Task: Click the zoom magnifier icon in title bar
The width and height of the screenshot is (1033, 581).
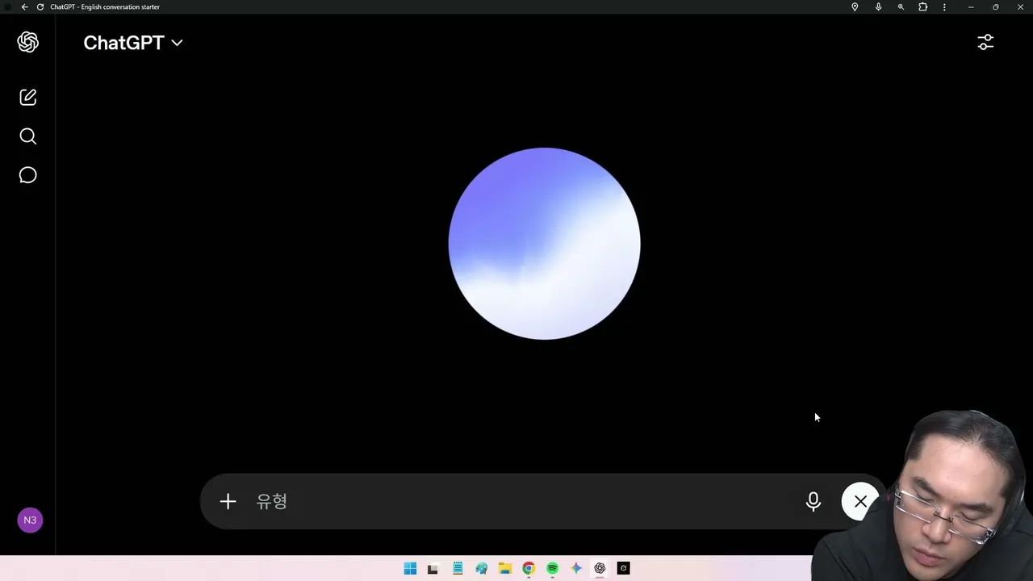Action: (x=901, y=7)
